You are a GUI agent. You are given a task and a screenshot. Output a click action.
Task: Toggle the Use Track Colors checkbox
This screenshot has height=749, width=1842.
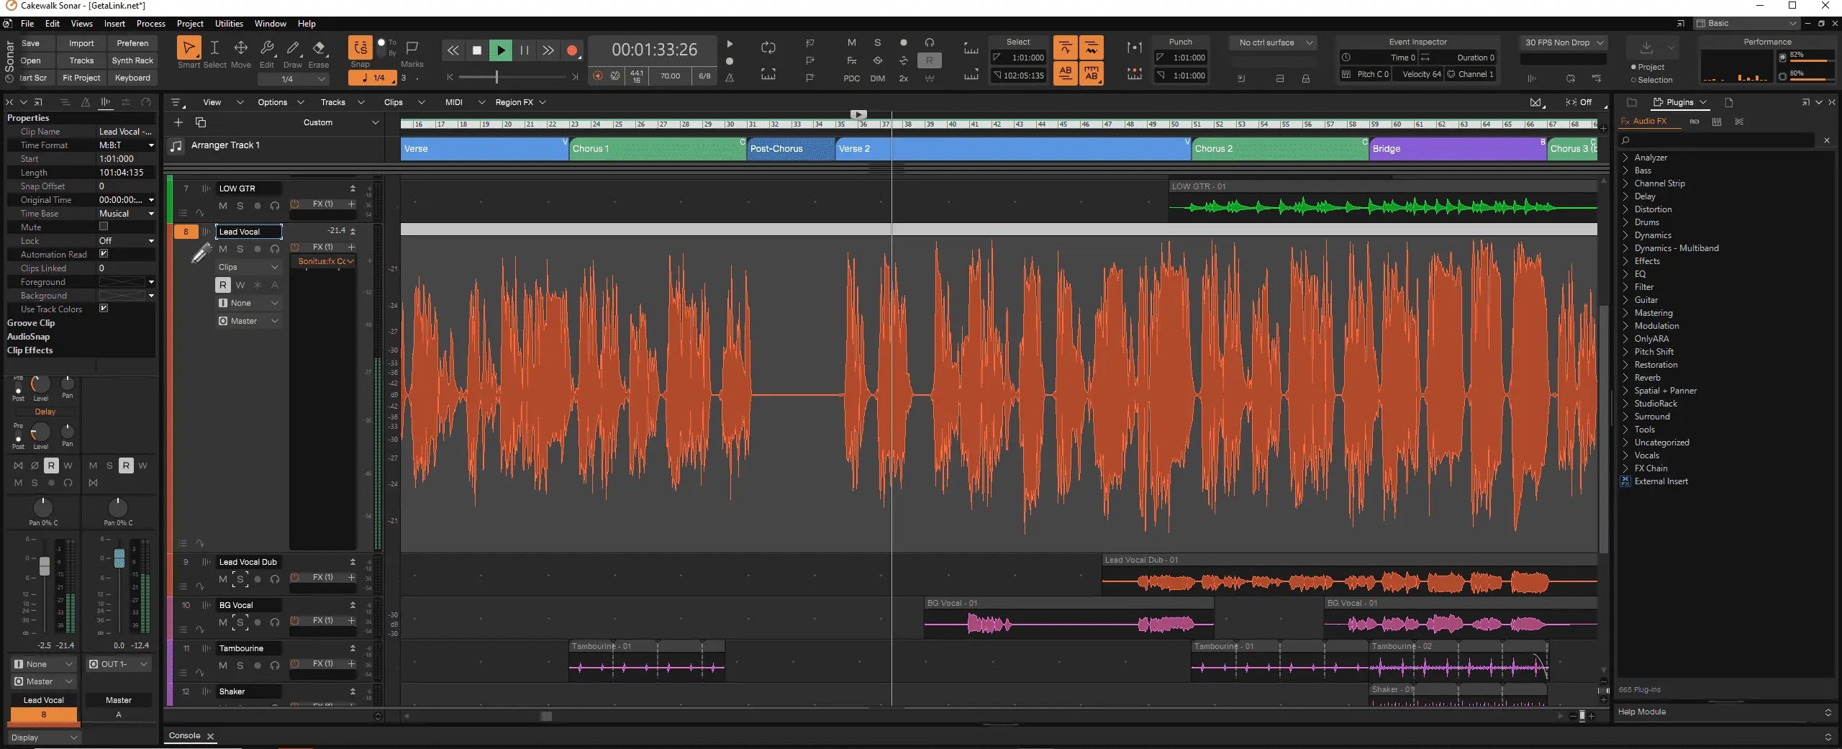(104, 309)
